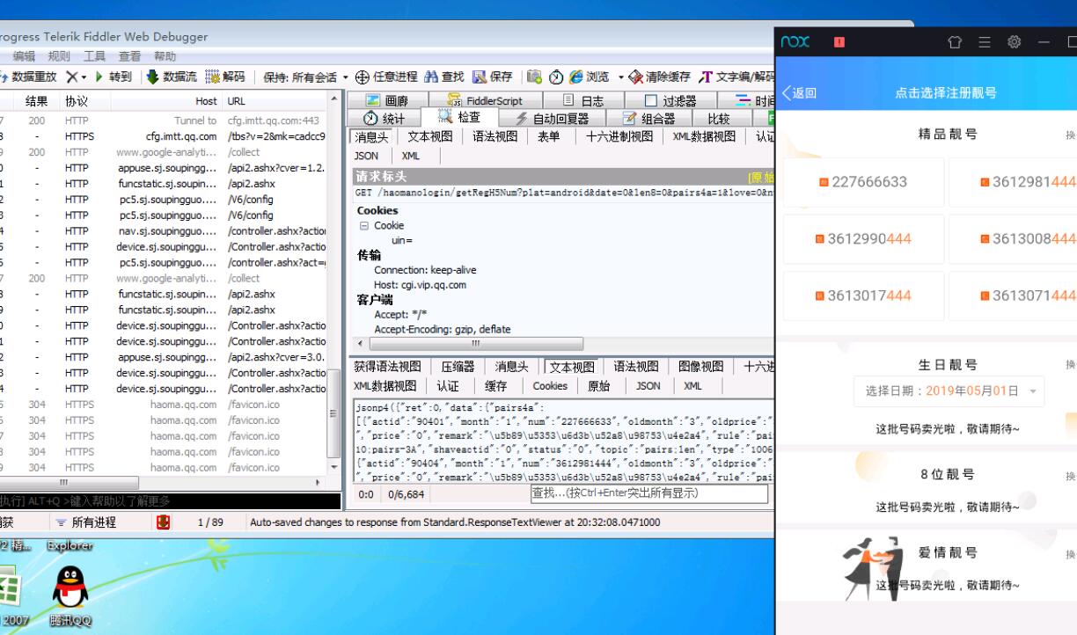Switch to the 组合器 tab
Screen dimensions: 1077x635
pyautogui.click(x=649, y=118)
